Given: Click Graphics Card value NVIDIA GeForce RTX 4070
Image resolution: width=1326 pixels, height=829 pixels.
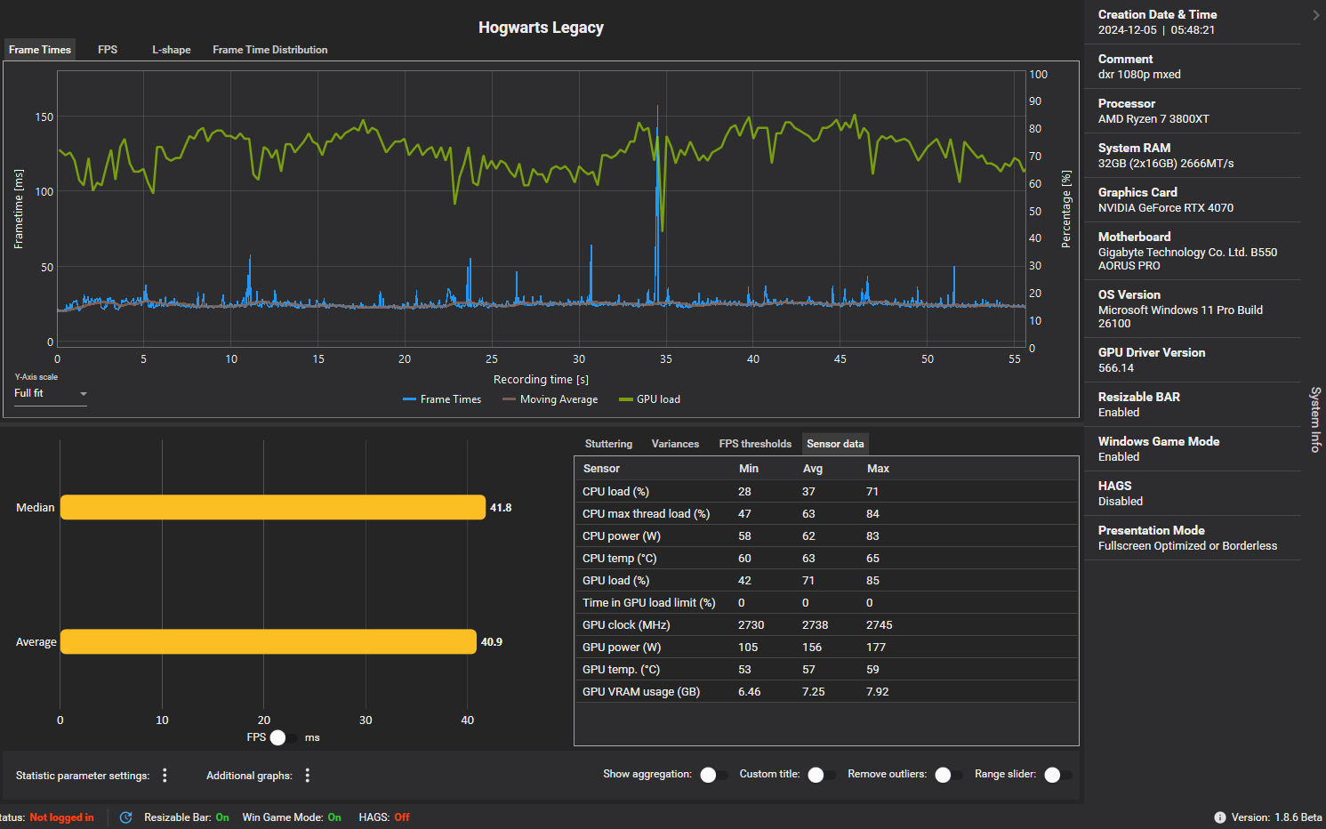Looking at the screenshot, I should point(1166,208).
